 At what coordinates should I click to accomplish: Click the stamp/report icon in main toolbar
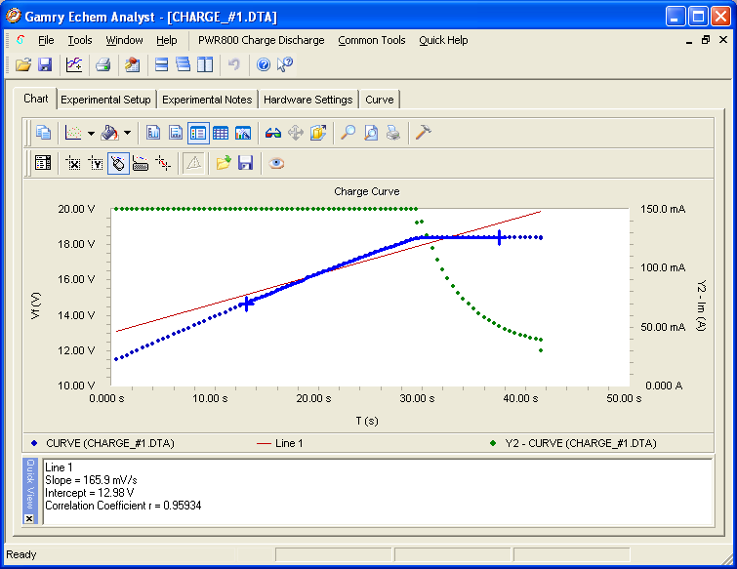[x=132, y=64]
